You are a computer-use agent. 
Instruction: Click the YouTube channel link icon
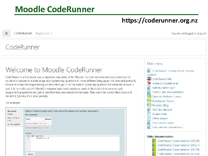(x=149, y=109)
